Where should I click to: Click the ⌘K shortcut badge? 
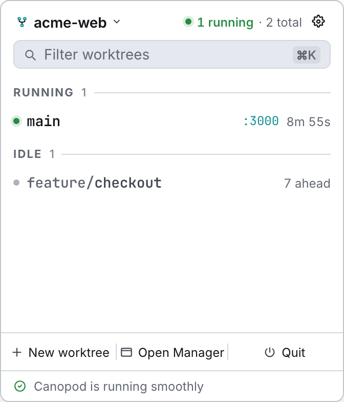click(x=306, y=55)
